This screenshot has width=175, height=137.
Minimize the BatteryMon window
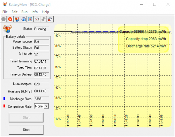tap(142, 4)
